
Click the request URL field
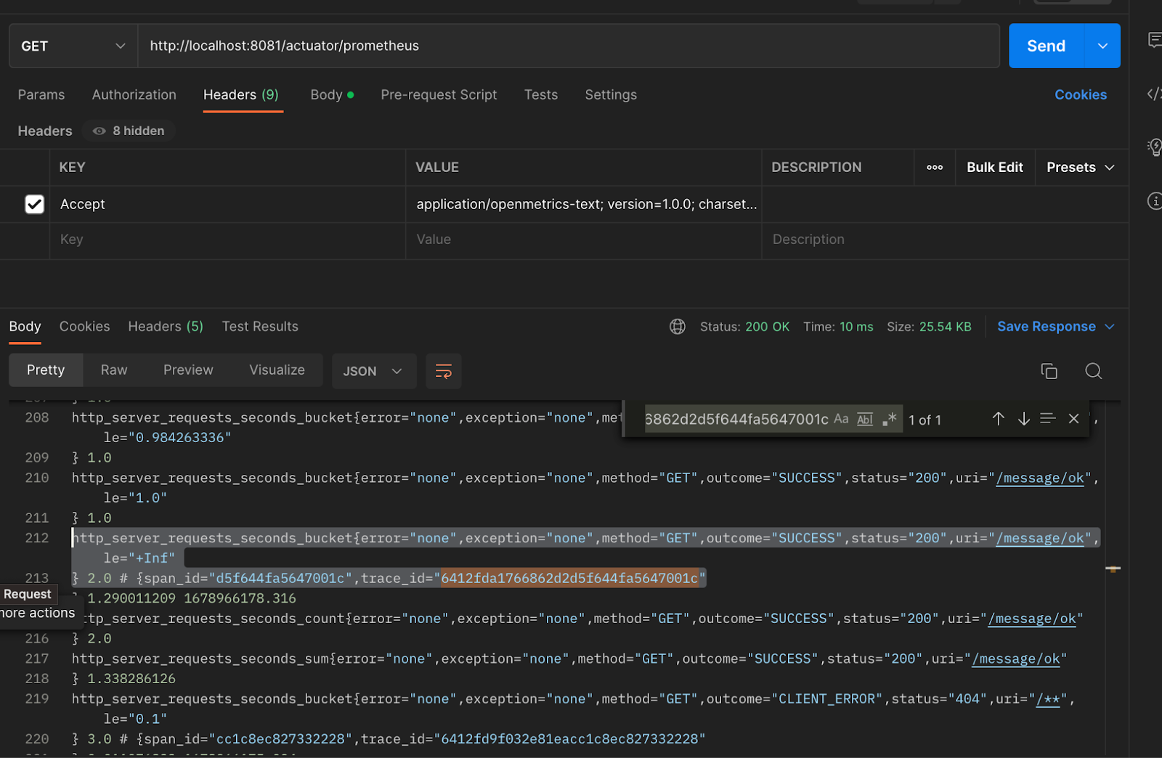tap(569, 46)
